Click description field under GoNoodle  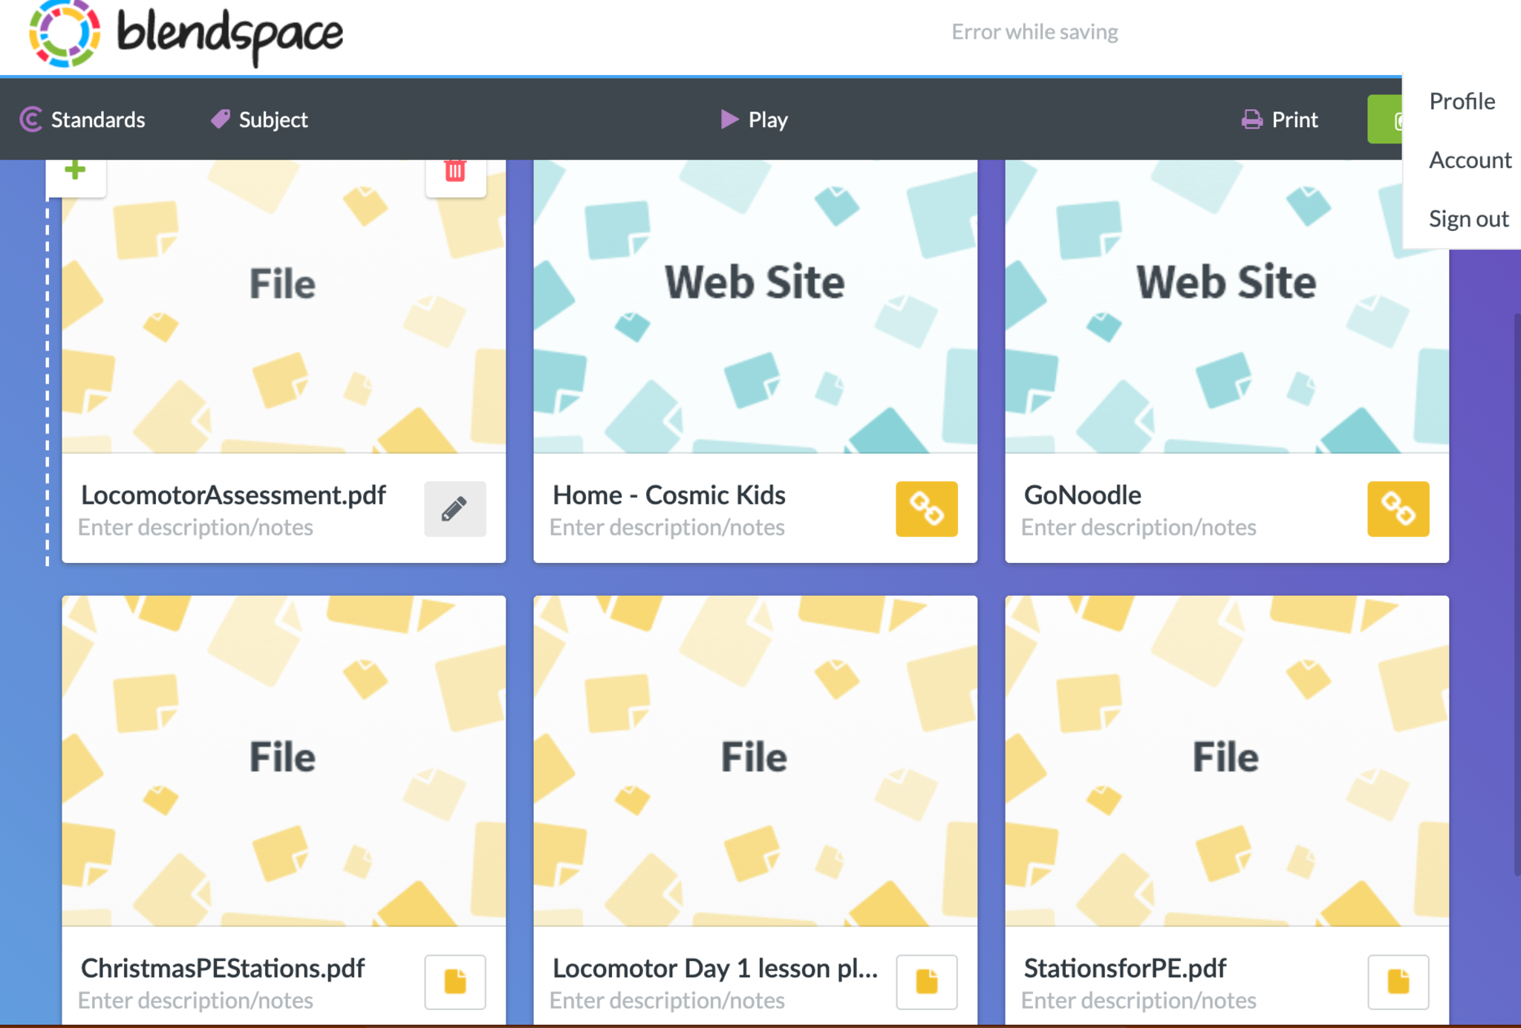coord(1138,527)
